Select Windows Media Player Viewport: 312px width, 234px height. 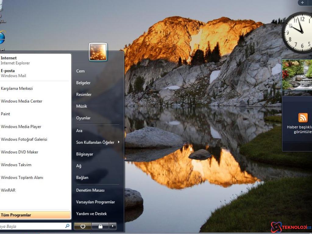click(21, 127)
